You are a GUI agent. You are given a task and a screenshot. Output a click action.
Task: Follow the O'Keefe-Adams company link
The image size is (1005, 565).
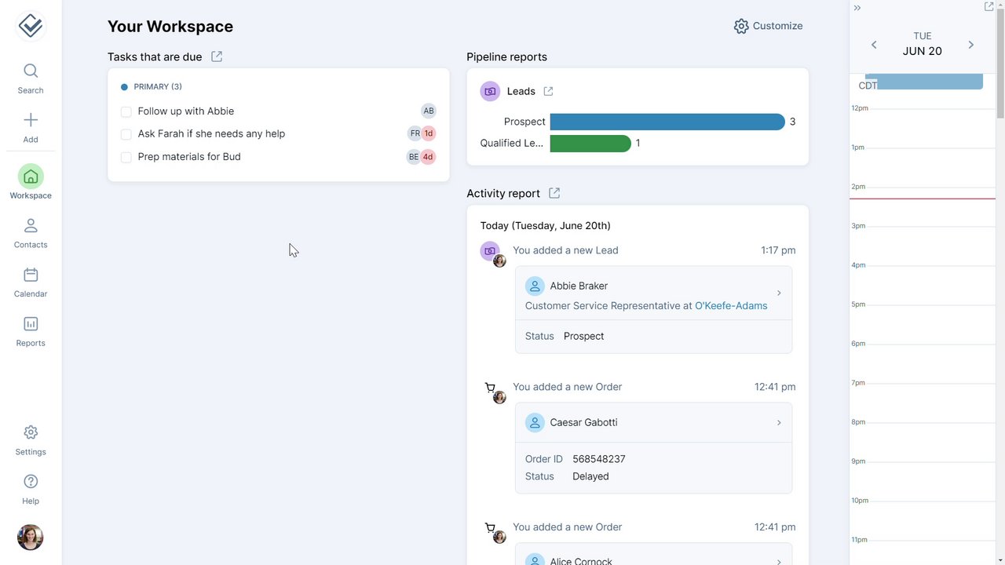[730, 306]
